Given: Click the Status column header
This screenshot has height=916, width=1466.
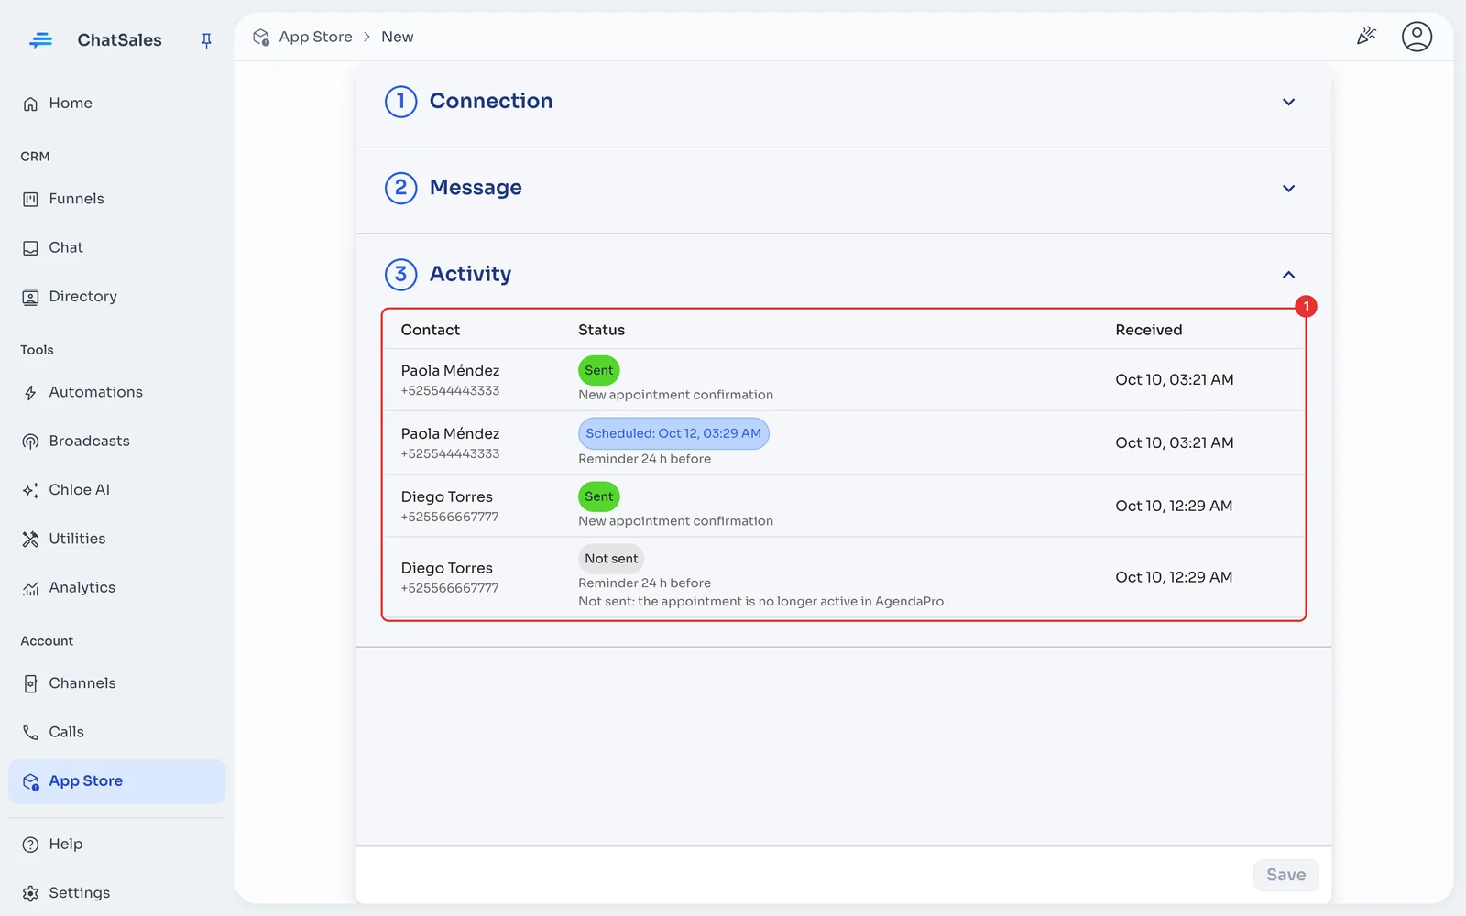Looking at the screenshot, I should click(601, 330).
